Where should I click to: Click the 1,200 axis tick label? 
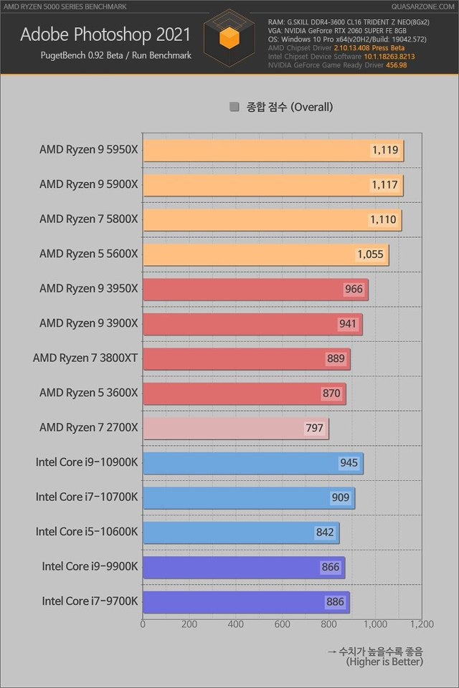coord(422,624)
